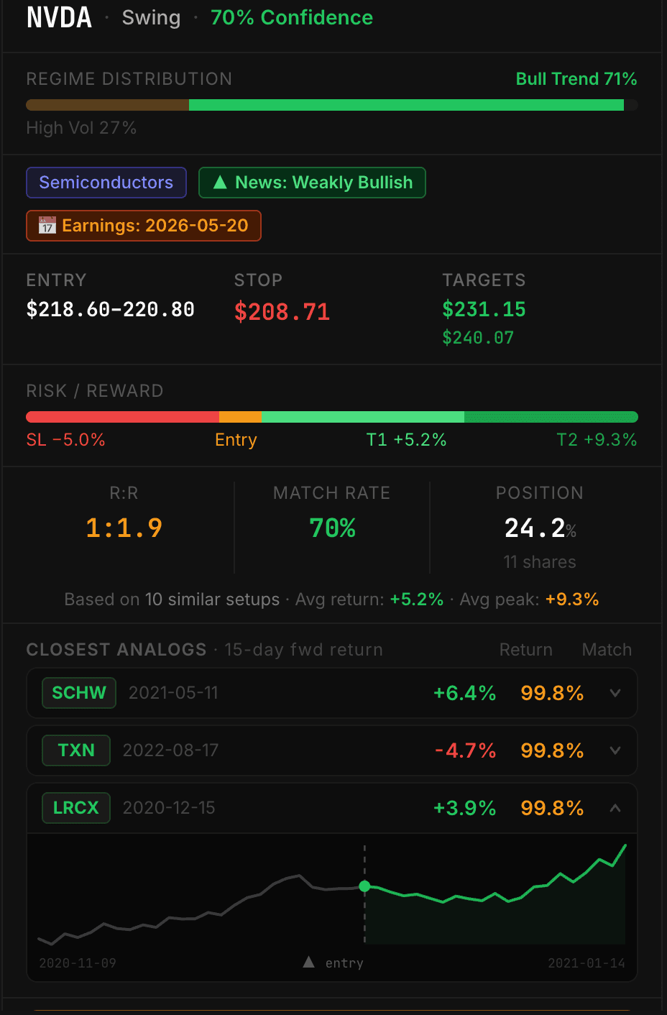Image resolution: width=667 pixels, height=1015 pixels.
Task: Click the T1 +5.2% label
Action: (x=406, y=440)
